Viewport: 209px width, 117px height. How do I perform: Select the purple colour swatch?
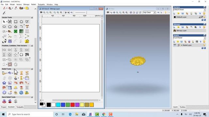point(77,105)
